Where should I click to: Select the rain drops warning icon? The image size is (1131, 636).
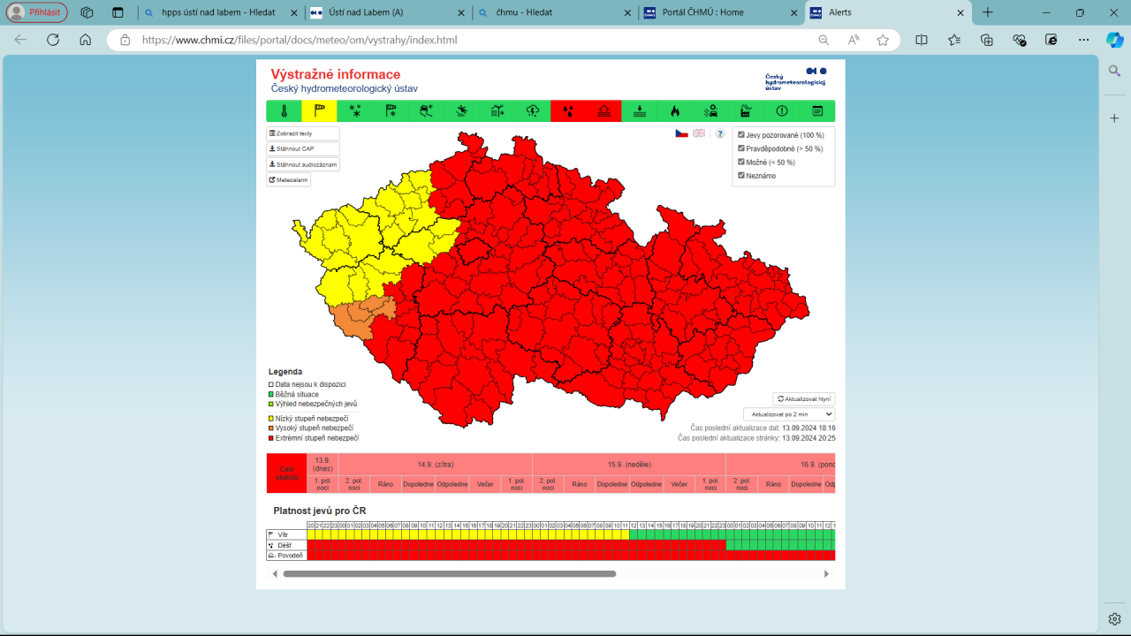568,111
